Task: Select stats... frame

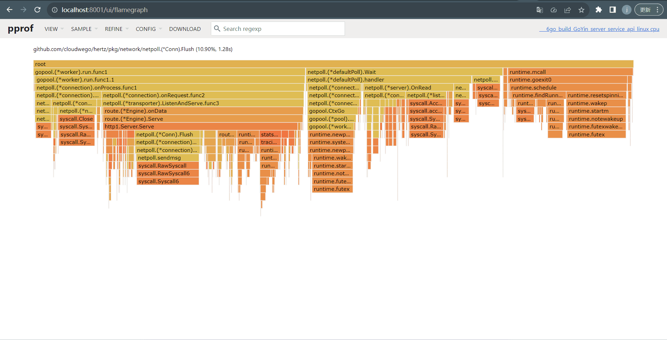Action: click(270, 134)
